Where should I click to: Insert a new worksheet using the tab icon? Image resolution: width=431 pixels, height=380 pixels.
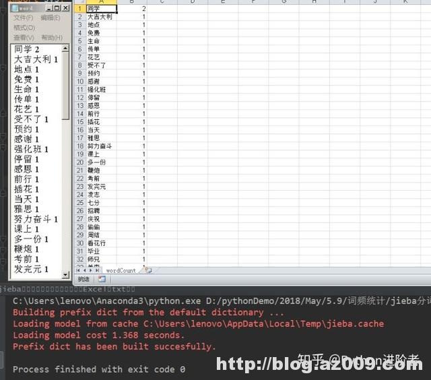[x=148, y=270]
